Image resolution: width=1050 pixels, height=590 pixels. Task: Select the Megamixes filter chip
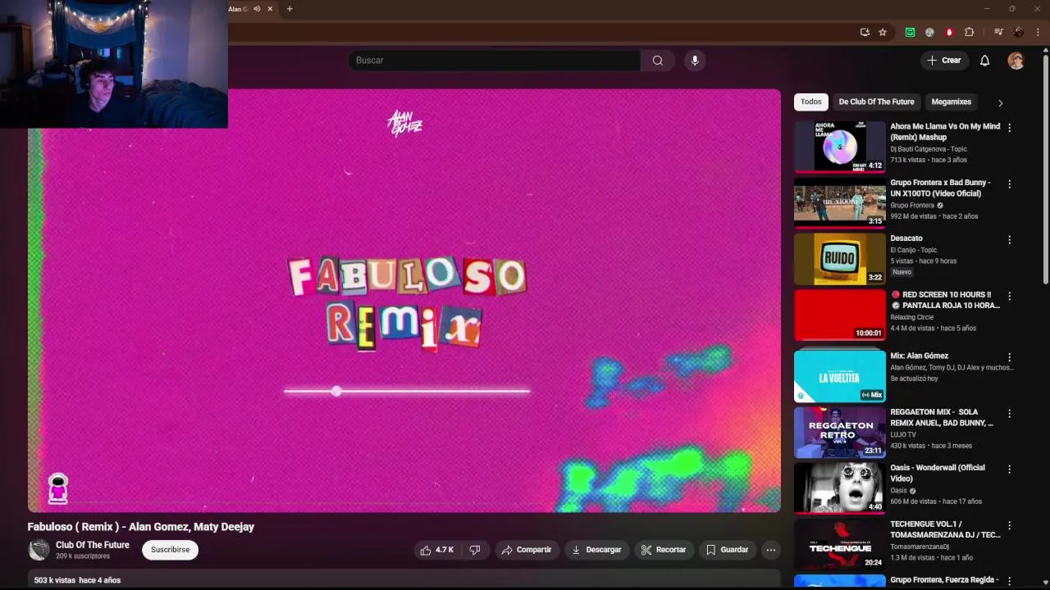pos(952,102)
